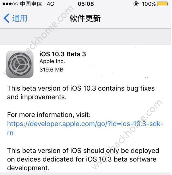This screenshot has width=172, height=175.
Task: Tap the gear-shaped Settings update icon
Action: [20, 64]
